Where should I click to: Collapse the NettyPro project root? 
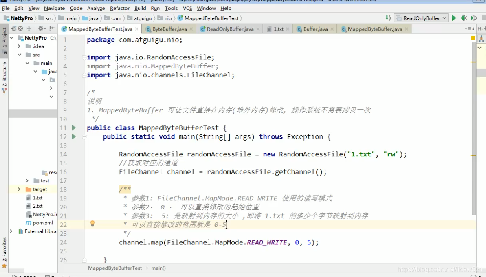point(11,38)
